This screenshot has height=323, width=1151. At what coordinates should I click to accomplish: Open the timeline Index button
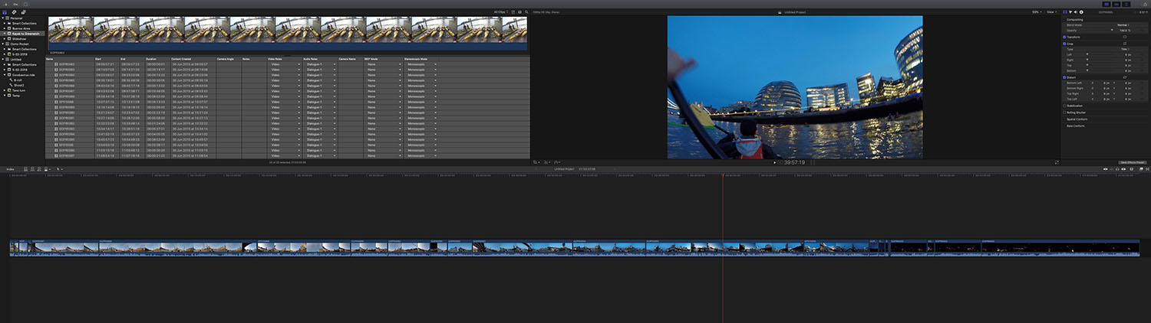coord(10,168)
